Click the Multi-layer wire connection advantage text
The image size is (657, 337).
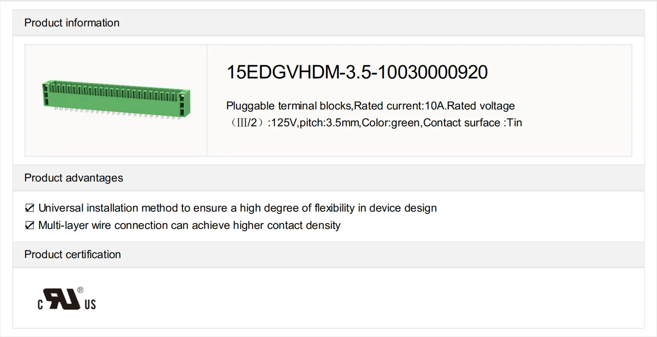189,226
